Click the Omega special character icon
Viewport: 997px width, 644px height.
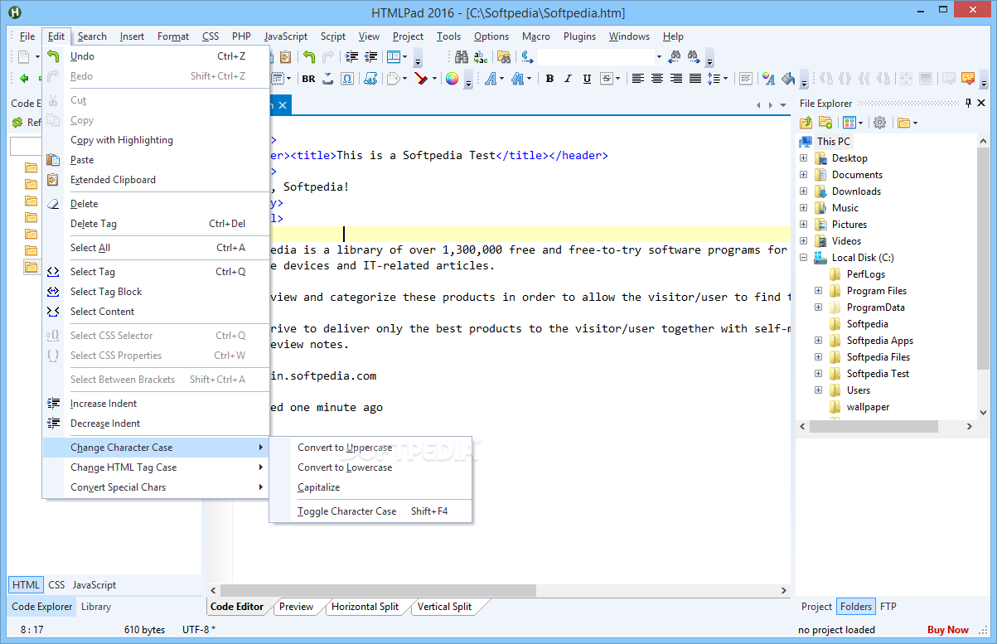(x=347, y=79)
